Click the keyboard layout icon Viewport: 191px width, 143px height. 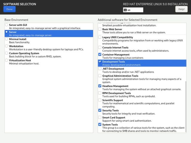[x=125, y=10]
